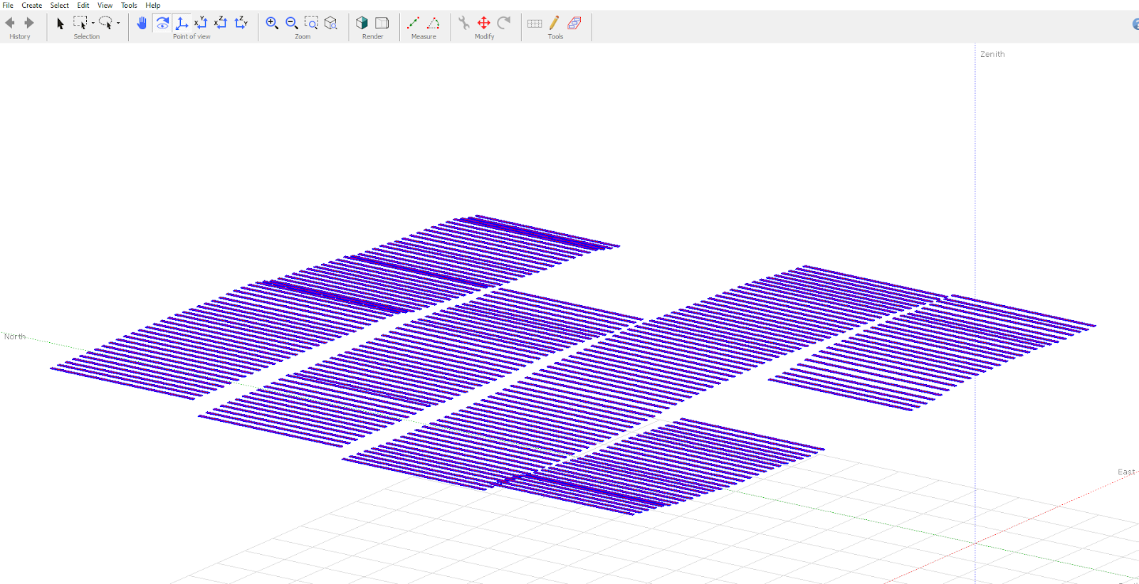Image resolution: width=1139 pixels, height=584 pixels.
Task: Click the Zenith axis label
Action: pyautogui.click(x=992, y=54)
